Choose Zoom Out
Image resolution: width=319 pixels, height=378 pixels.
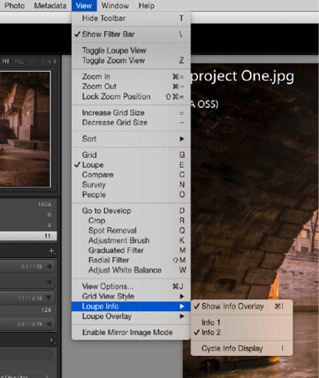point(131,86)
